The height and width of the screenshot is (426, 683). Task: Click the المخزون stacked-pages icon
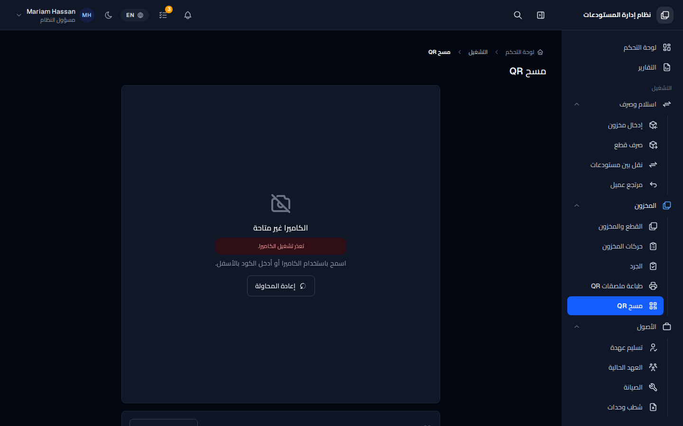pyautogui.click(x=667, y=205)
